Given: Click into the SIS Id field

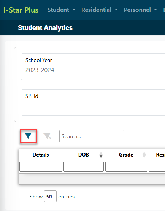Looking at the screenshot, I should point(93,102).
